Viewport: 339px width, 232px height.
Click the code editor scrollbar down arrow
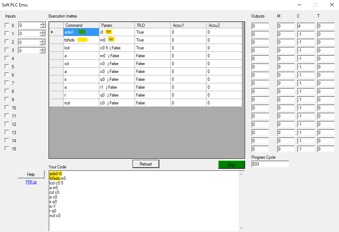point(241,228)
